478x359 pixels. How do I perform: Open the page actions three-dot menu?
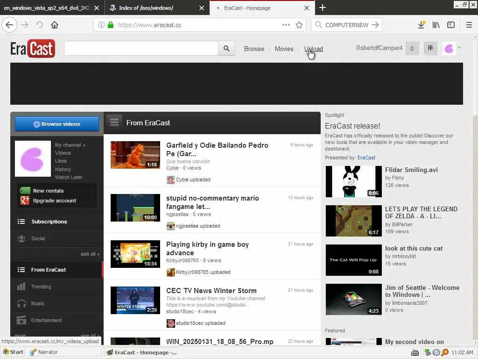click(286, 25)
